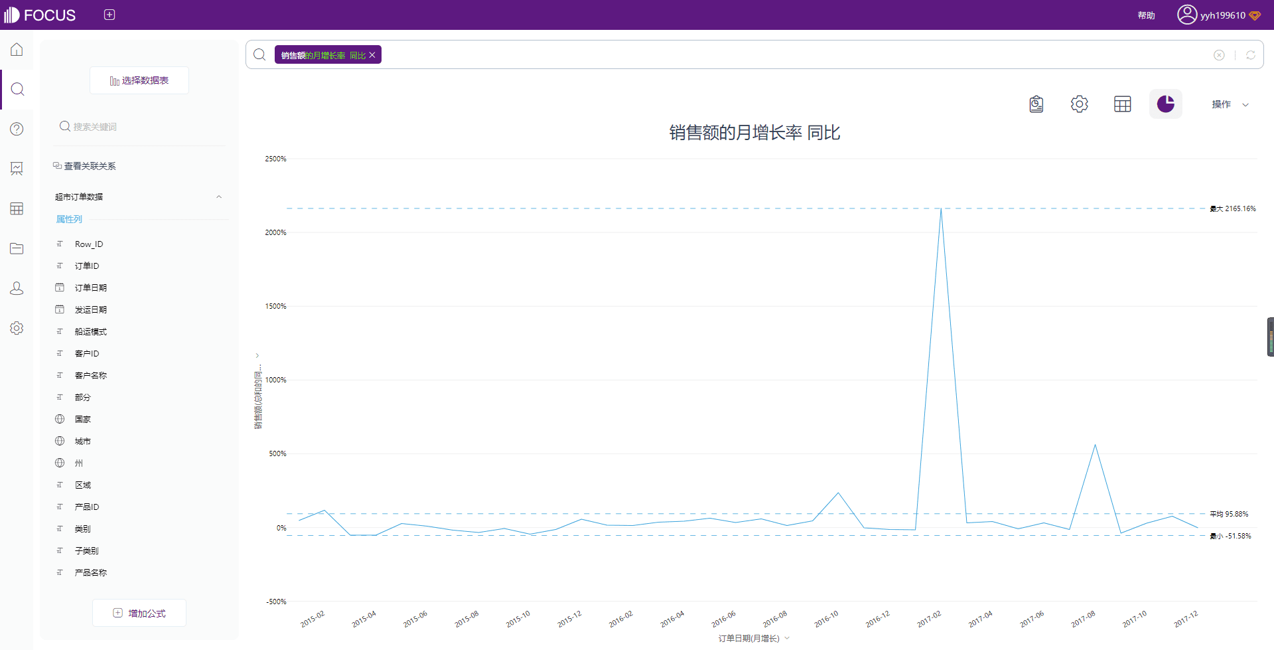Collapse the 超市订单数据 section
This screenshot has height=650, width=1274.
click(219, 197)
